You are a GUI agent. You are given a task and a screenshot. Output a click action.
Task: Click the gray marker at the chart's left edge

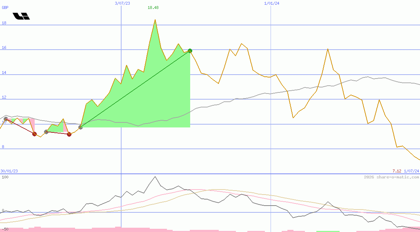pyautogui.click(x=6, y=119)
